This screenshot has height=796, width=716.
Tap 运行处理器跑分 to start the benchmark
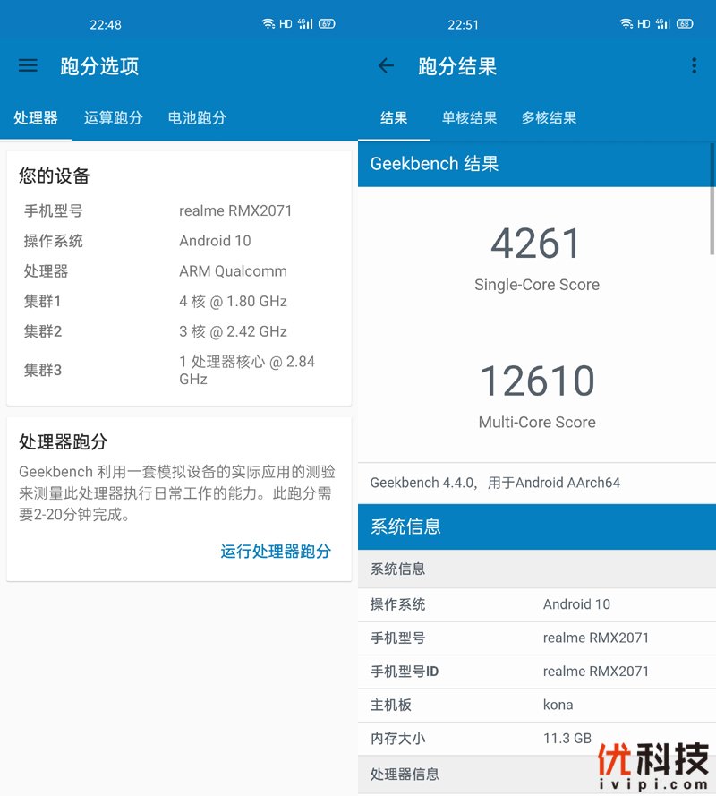tap(276, 552)
